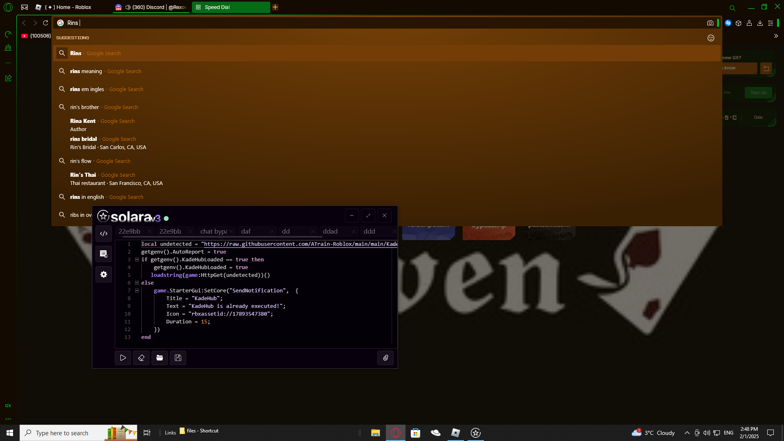Open Solara script list sidebar icon
This screenshot has width=784, height=441.
click(x=104, y=254)
